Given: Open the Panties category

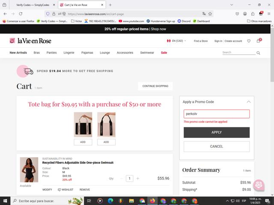Looking at the screenshot, I should tap(51, 53).
